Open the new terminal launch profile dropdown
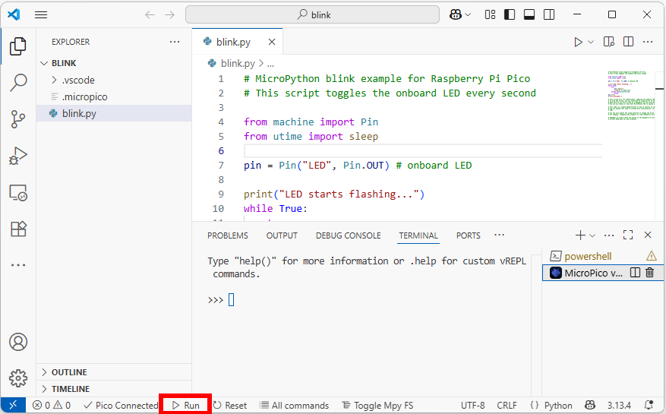Image resolution: width=666 pixels, height=414 pixels. point(592,235)
